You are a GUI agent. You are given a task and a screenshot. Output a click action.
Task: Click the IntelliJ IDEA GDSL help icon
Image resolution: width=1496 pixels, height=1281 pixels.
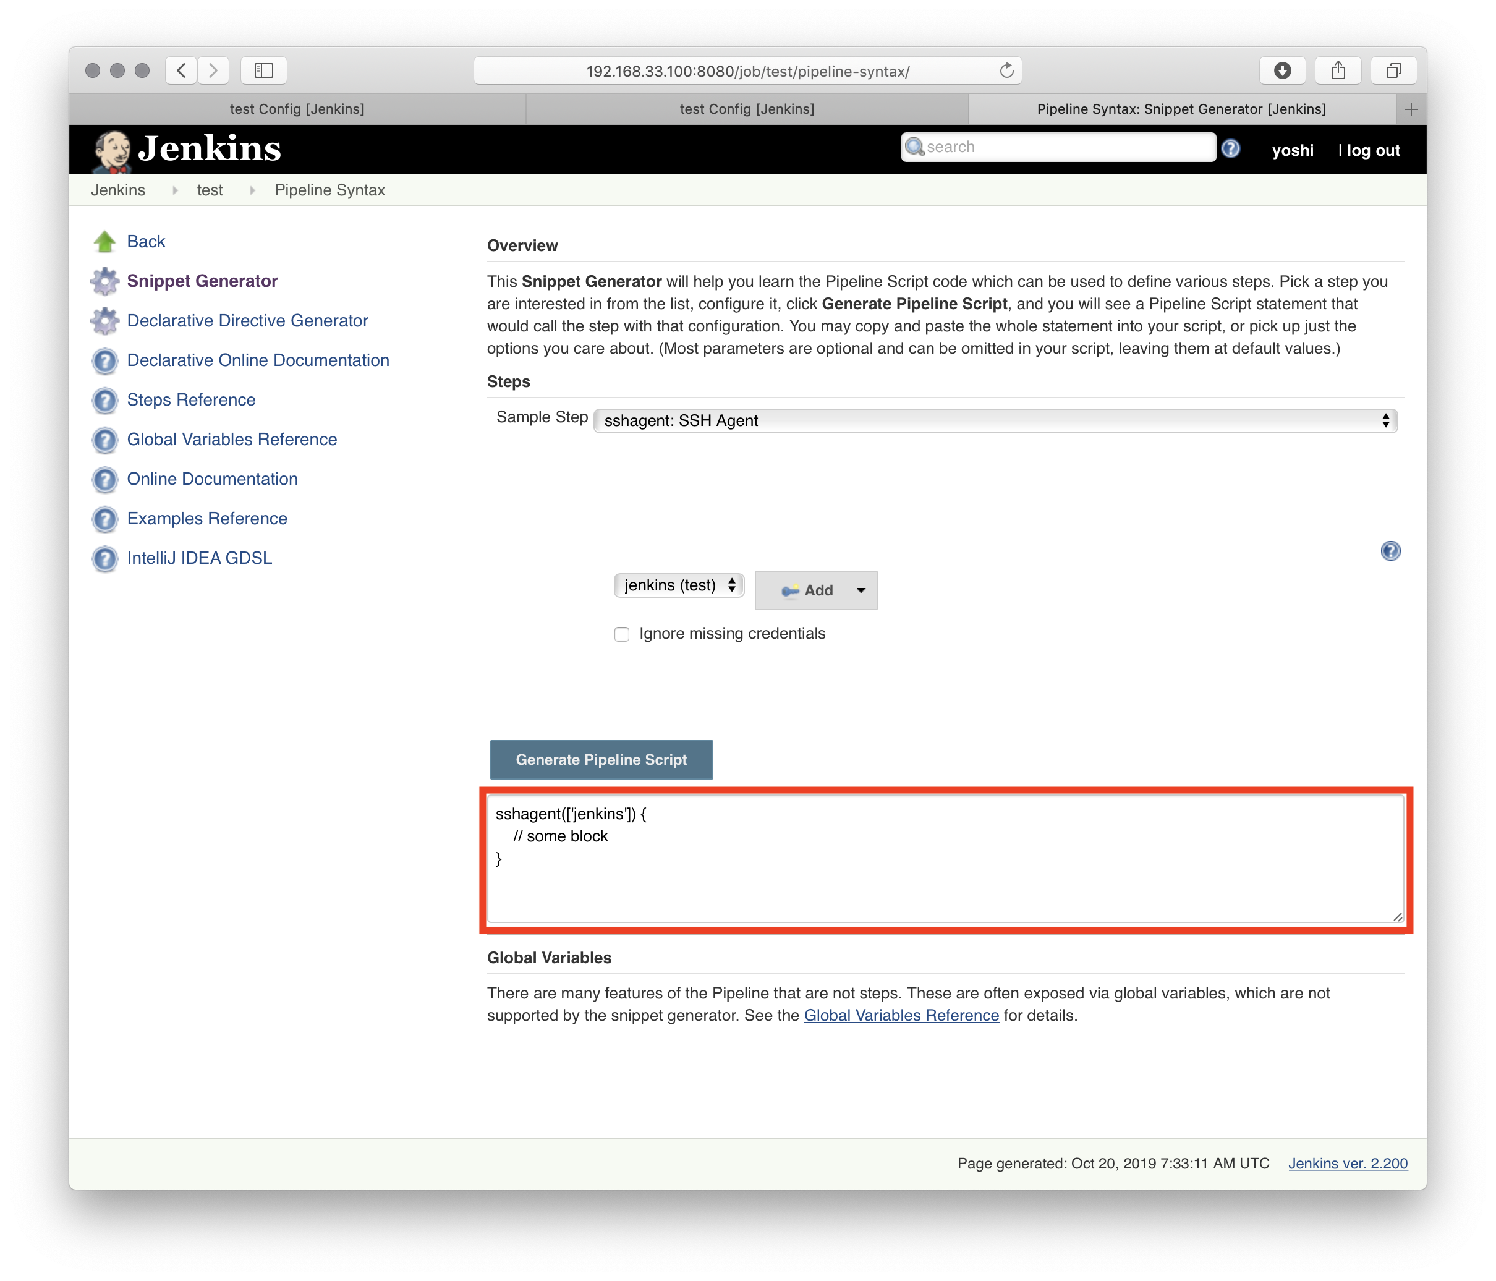[104, 559]
